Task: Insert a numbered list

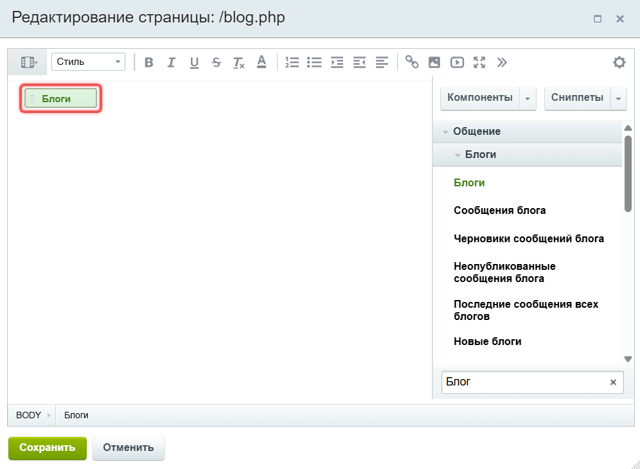Action: point(292,62)
